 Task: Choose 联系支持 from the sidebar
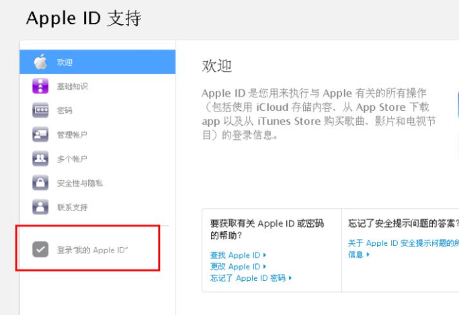point(72,208)
